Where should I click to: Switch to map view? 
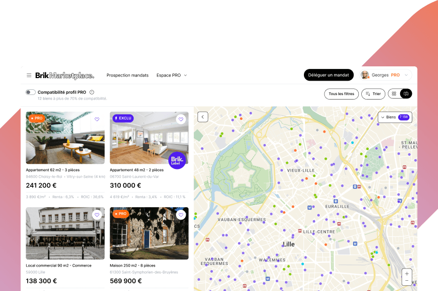coord(406,94)
